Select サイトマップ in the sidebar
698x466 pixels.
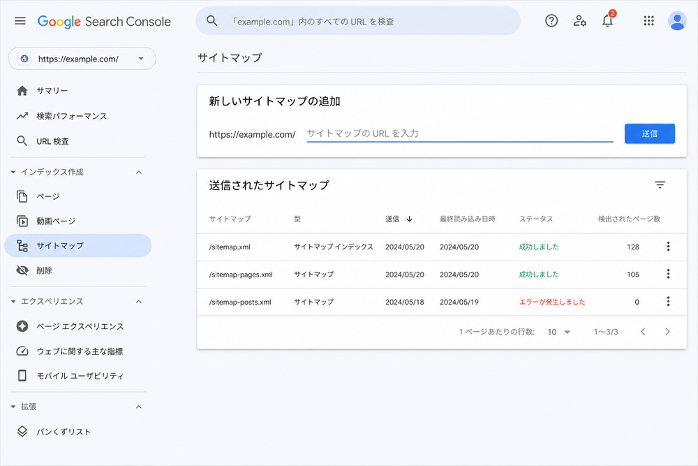78,245
